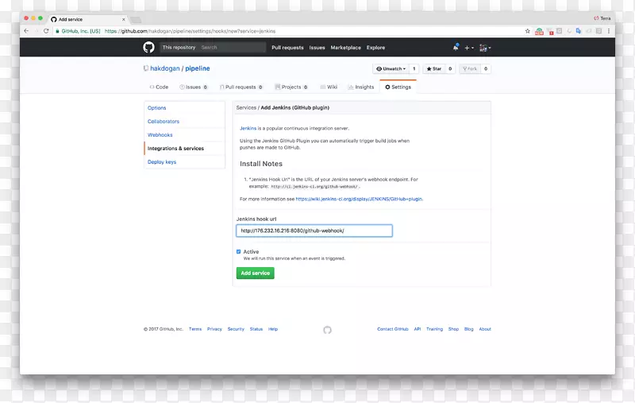Open Collaborators in settings sidebar
Viewport: 635px width, 403px height.
pyautogui.click(x=164, y=122)
